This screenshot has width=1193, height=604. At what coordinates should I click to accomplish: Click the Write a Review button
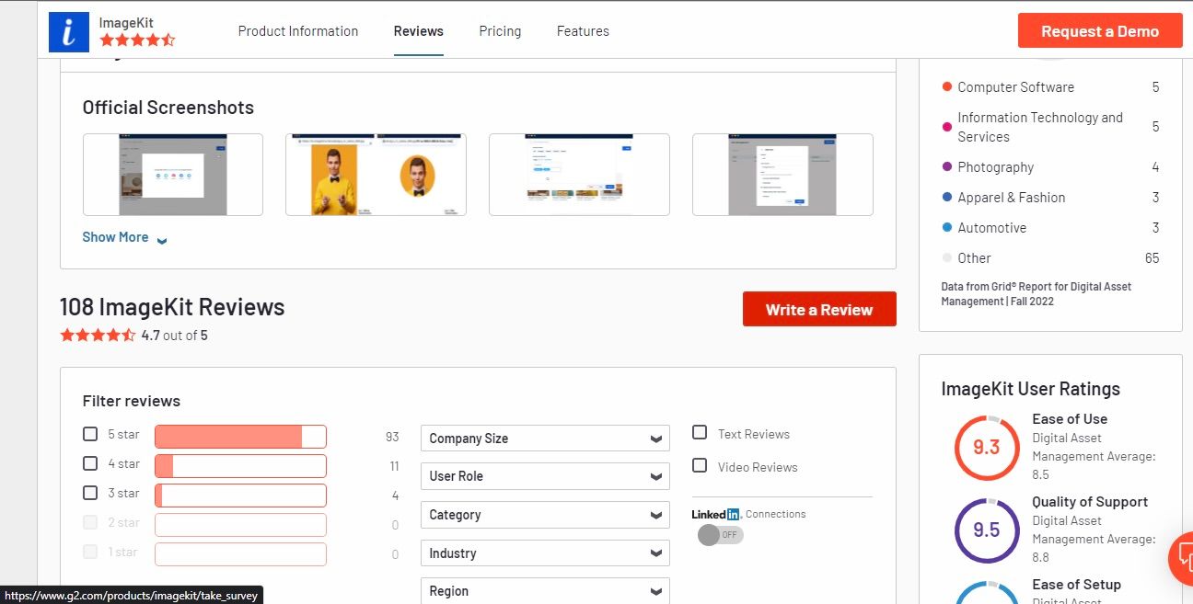819,310
